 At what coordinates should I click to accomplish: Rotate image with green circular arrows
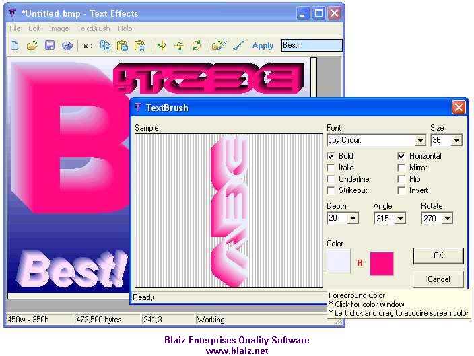(x=197, y=46)
